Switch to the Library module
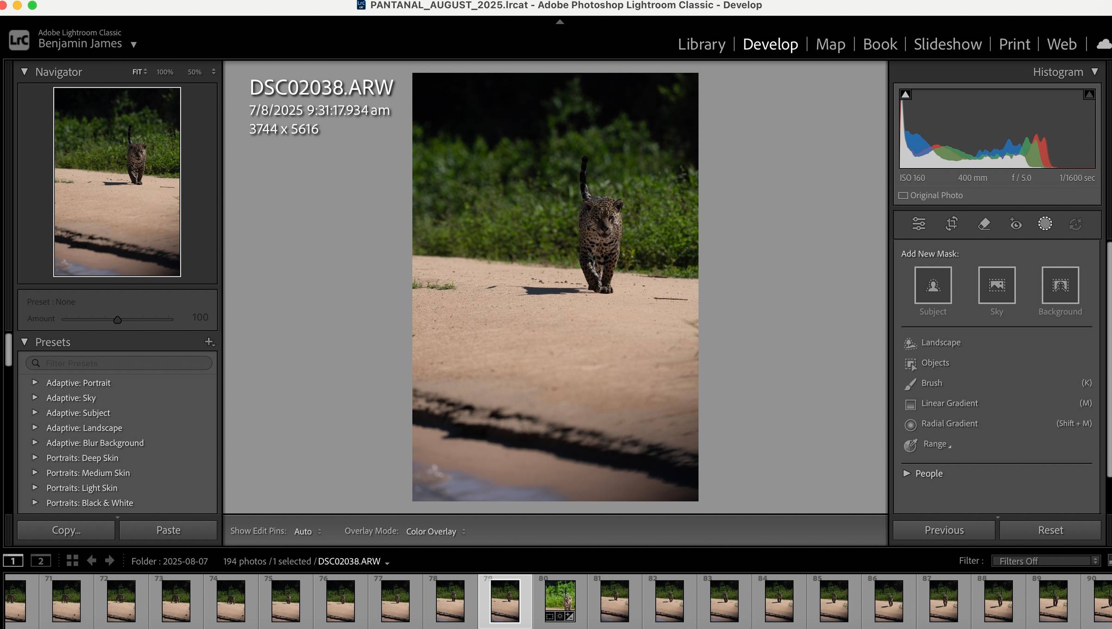The width and height of the screenshot is (1112, 629). tap(701, 44)
